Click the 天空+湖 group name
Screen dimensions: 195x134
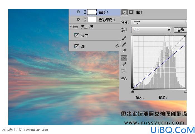87,27
